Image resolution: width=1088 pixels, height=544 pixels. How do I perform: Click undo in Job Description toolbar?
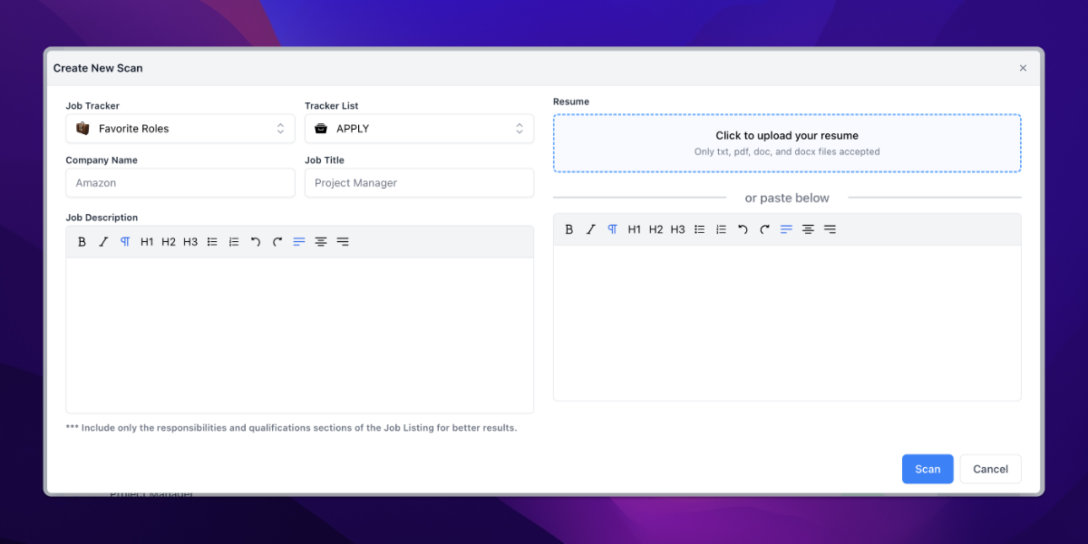[x=256, y=242]
